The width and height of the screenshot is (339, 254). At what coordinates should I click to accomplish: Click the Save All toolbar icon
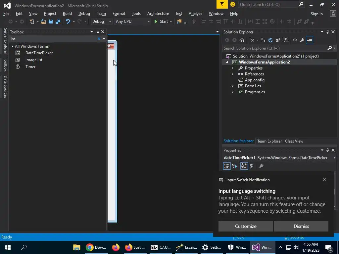58,21
